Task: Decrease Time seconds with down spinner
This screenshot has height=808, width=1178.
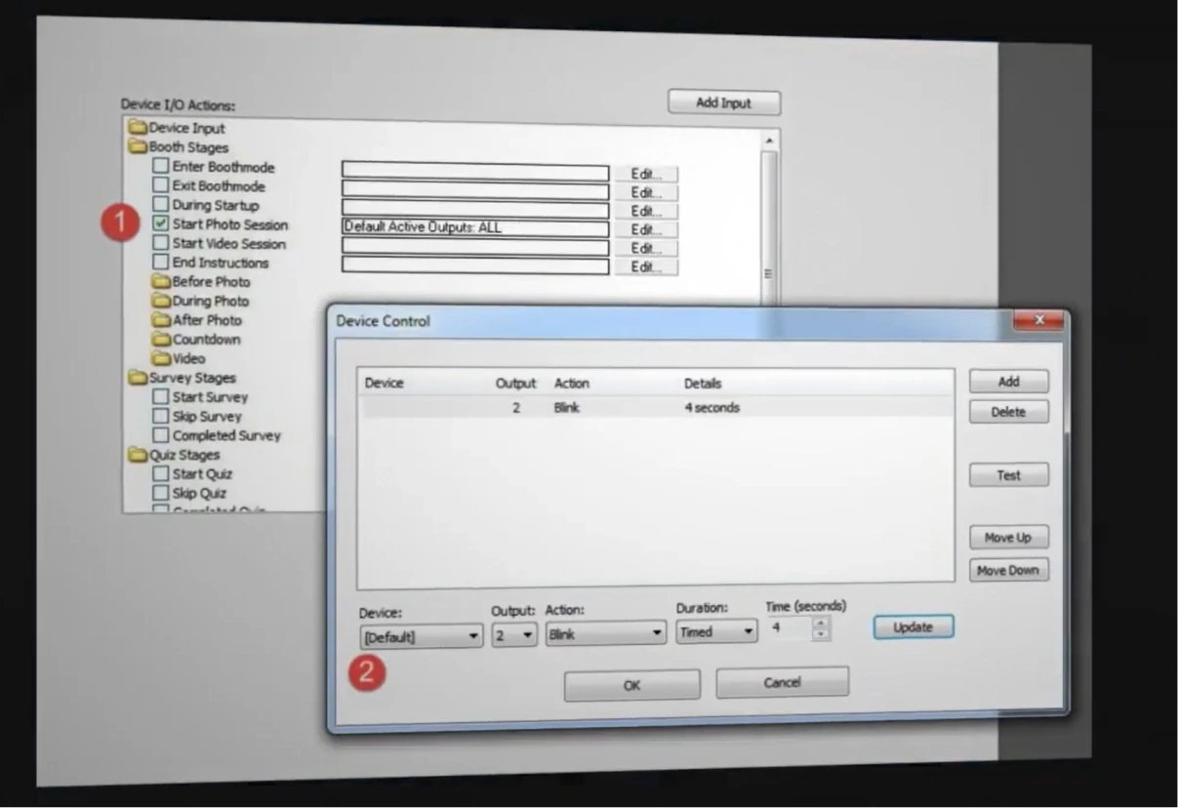Action: point(822,634)
